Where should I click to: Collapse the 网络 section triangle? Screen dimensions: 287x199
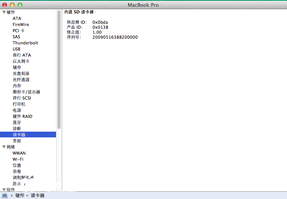coord(4,147)
